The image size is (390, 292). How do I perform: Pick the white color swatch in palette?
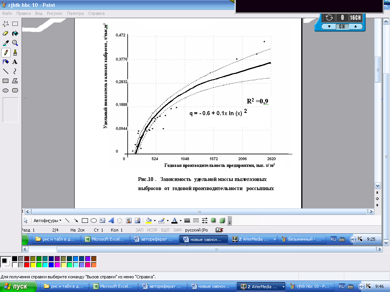click(x=15, y=265)
